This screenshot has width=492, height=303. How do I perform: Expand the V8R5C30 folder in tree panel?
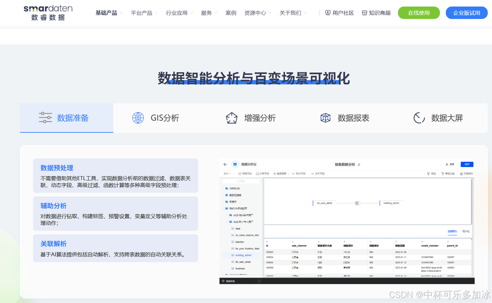pyautogui.click(x=223, y=188)
